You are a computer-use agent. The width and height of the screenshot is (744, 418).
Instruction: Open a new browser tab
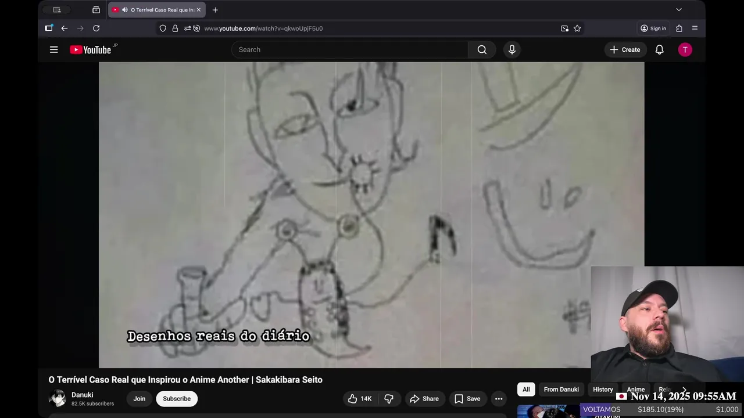(x=215, y=10)
